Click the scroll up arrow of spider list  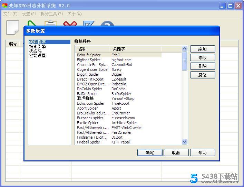[184, 49]
